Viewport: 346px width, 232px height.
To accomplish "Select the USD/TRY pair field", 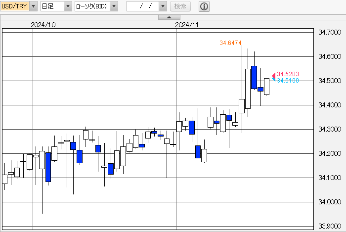I will [15, 6].
